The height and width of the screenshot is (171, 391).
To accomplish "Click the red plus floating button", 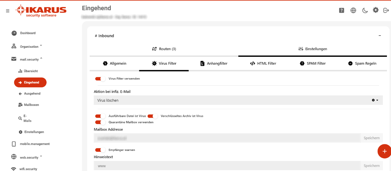I will pyautogui.click(x=384, y=151).
